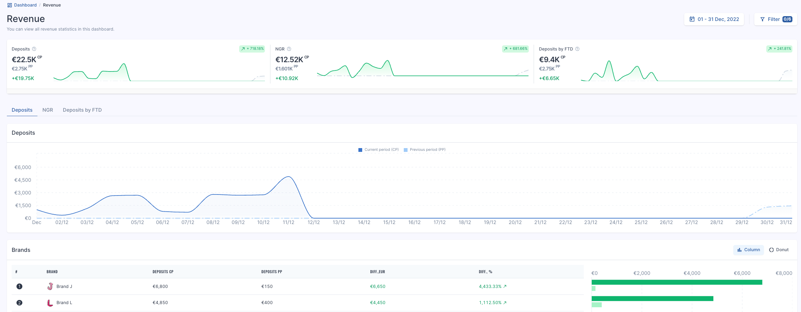Click the €4,450 difference value
The height and width of the screenshot is (312, 801).
pyautogui.click(x=378, y=303)
